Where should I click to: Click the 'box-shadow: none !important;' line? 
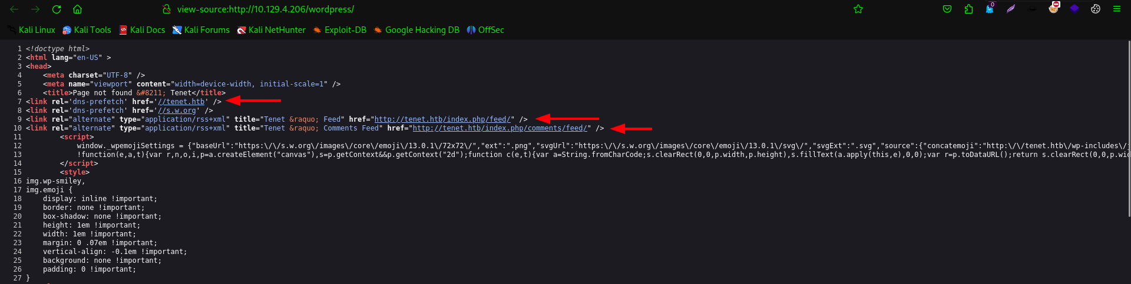point(102,216)
